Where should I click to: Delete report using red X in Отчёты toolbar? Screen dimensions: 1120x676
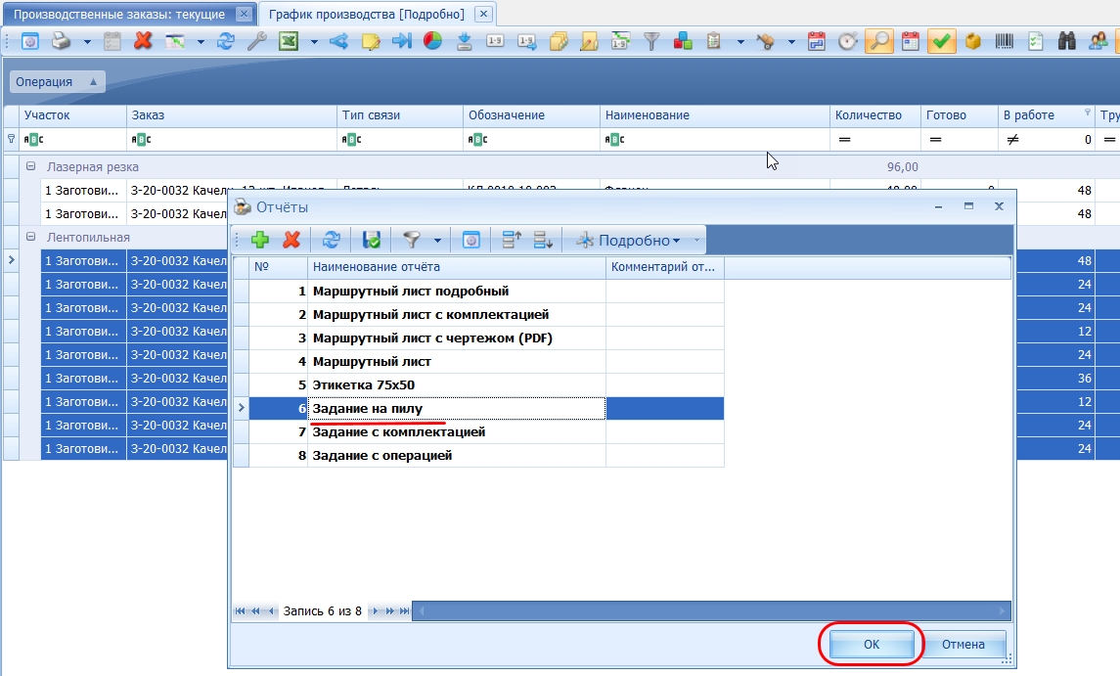(x=291, y=240)
